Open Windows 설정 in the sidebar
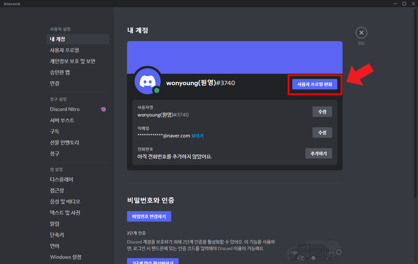Viewport: 418px width, 264px height. pyautogui.click(x=78, y=257)
